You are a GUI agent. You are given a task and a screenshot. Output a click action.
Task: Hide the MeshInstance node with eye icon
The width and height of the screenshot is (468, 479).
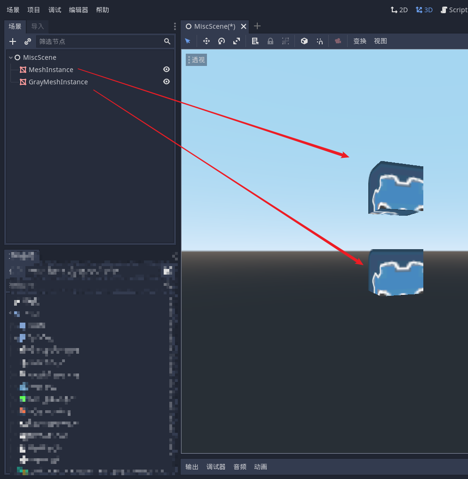[x=167, y=69]
